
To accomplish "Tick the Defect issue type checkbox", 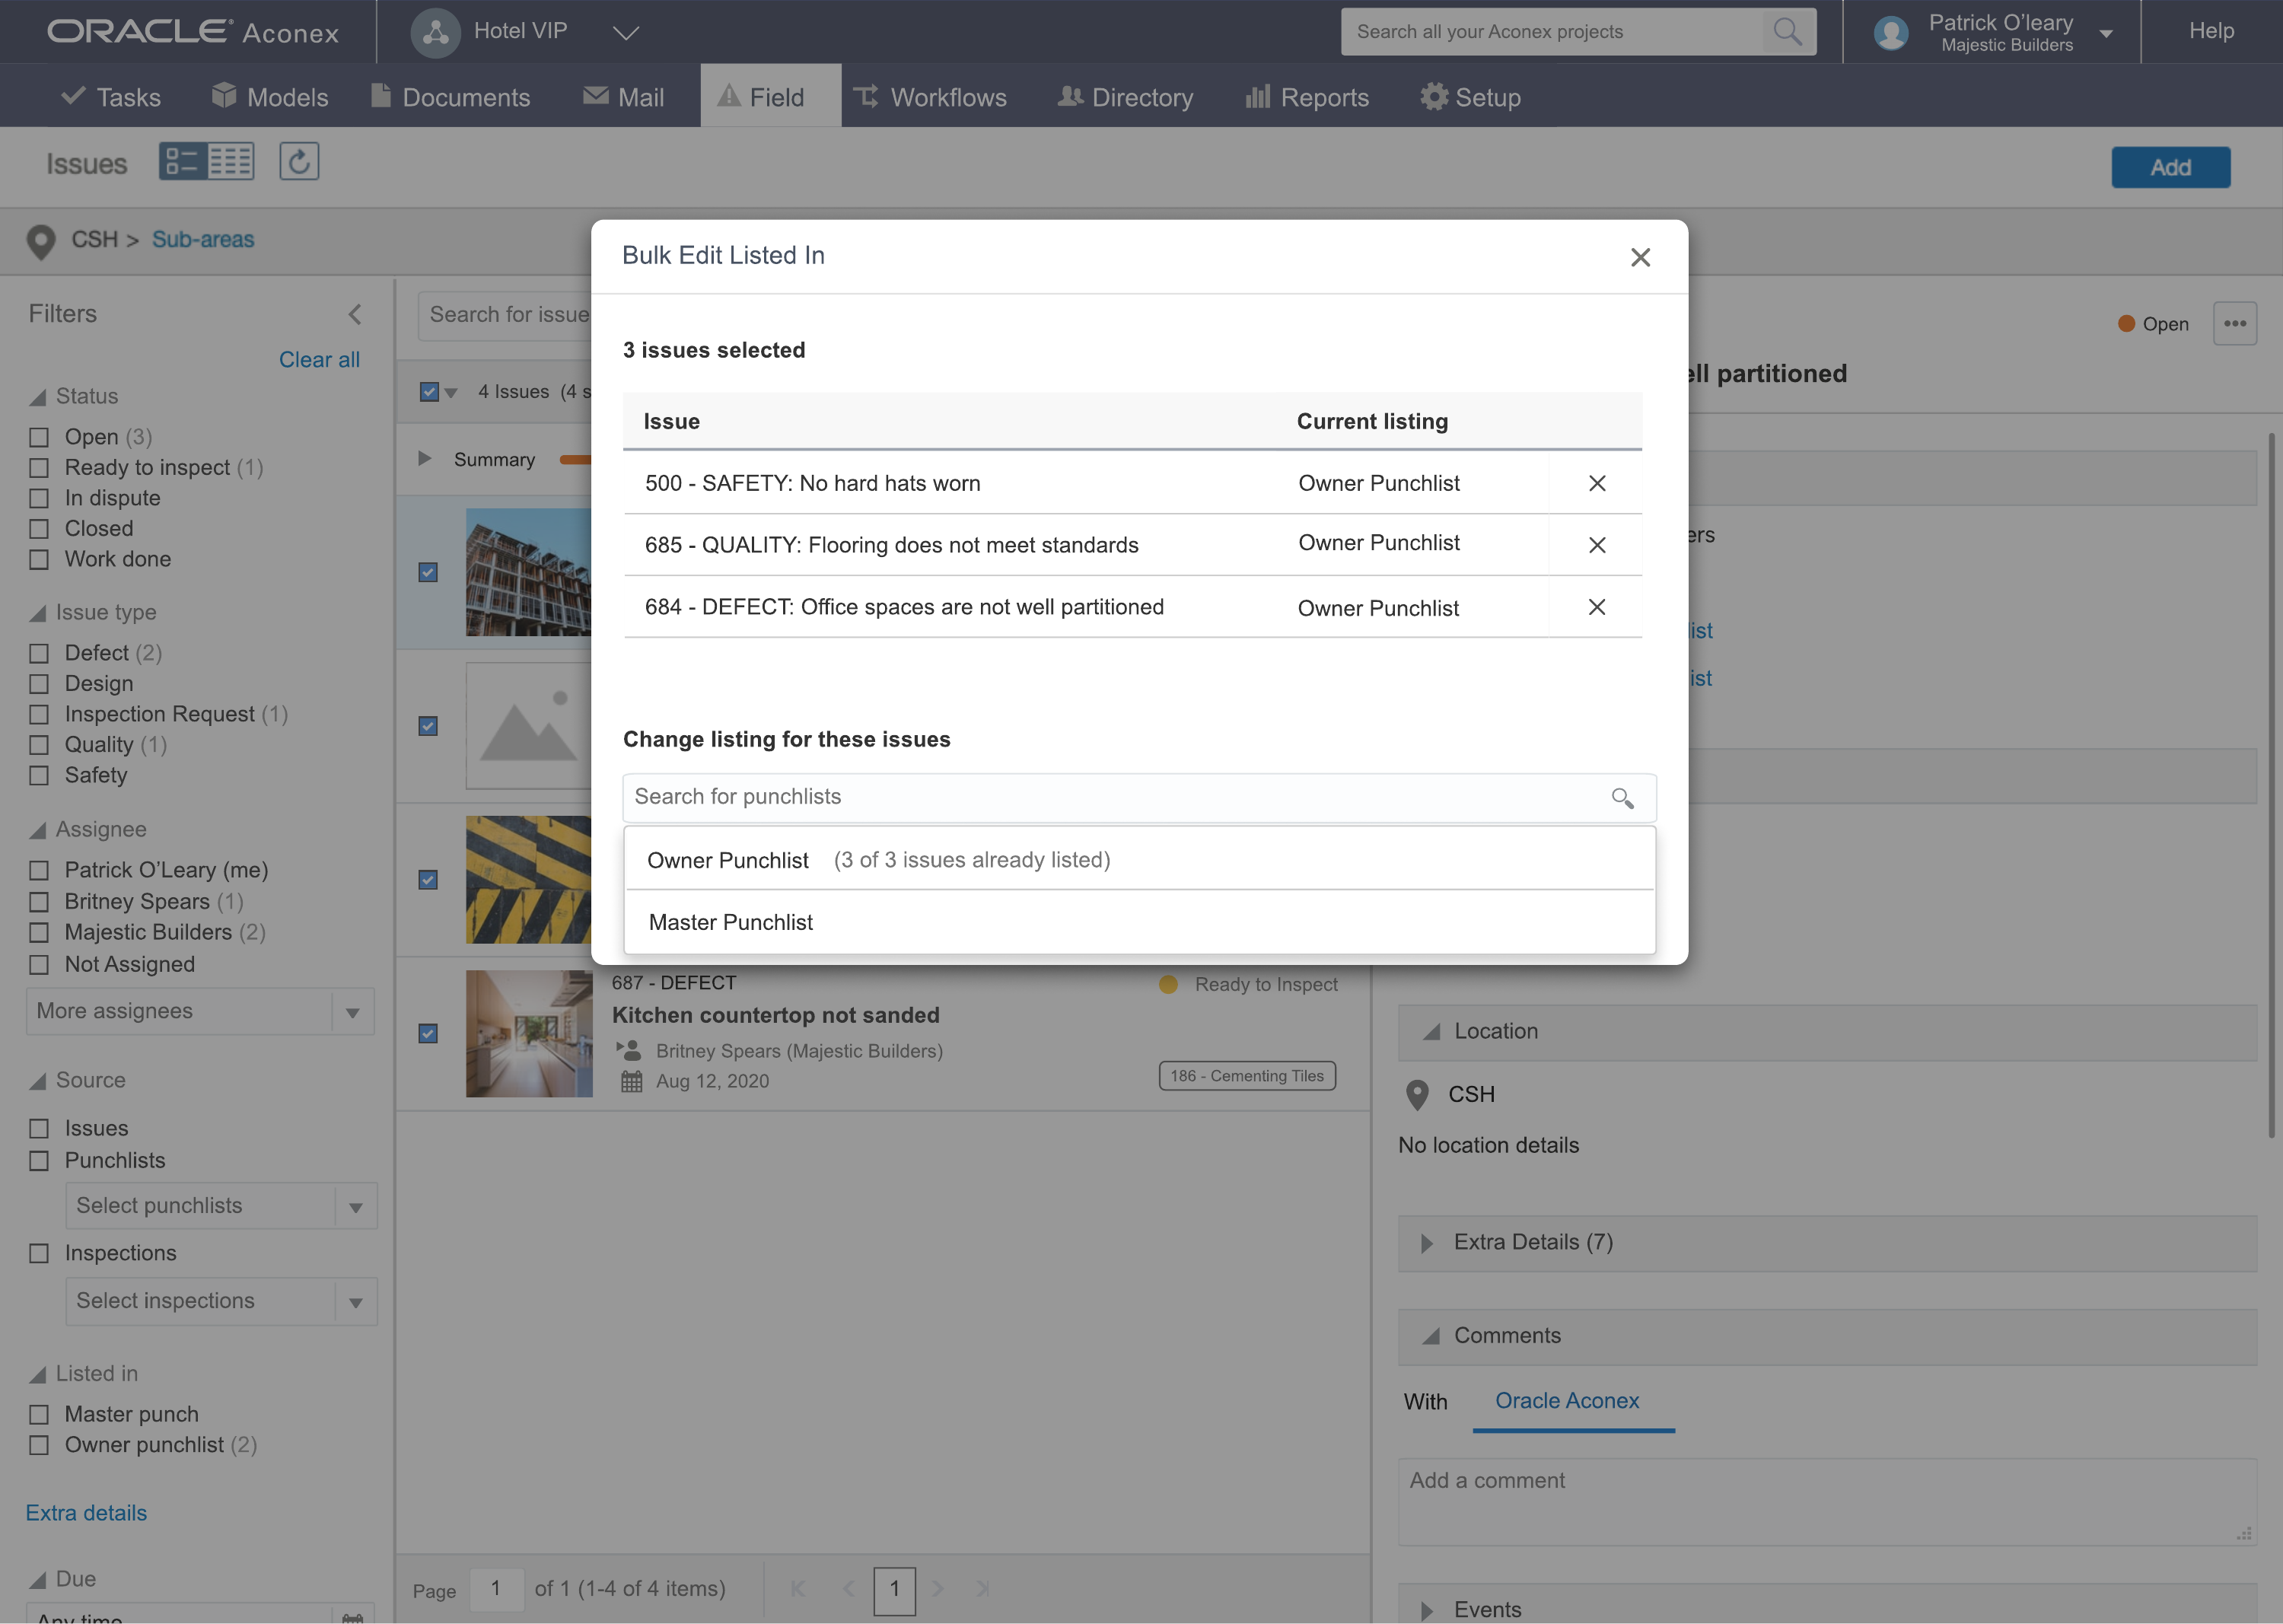I will point(39,653).
